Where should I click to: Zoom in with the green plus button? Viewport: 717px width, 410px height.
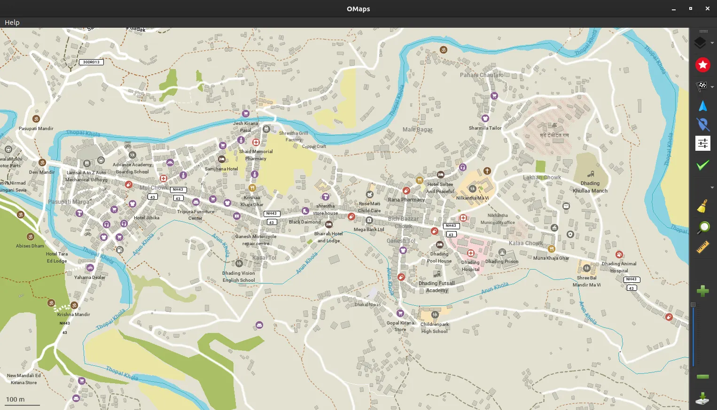702,291
